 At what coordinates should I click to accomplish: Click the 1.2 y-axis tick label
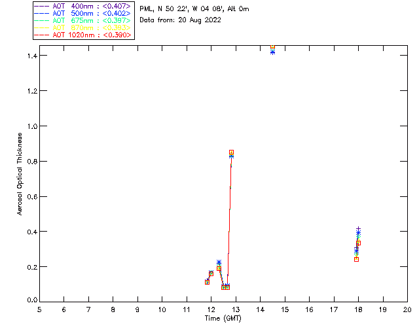(32, 91)
